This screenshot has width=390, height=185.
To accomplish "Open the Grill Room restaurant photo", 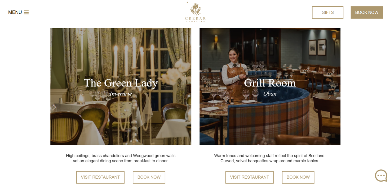I will point(270,86).
